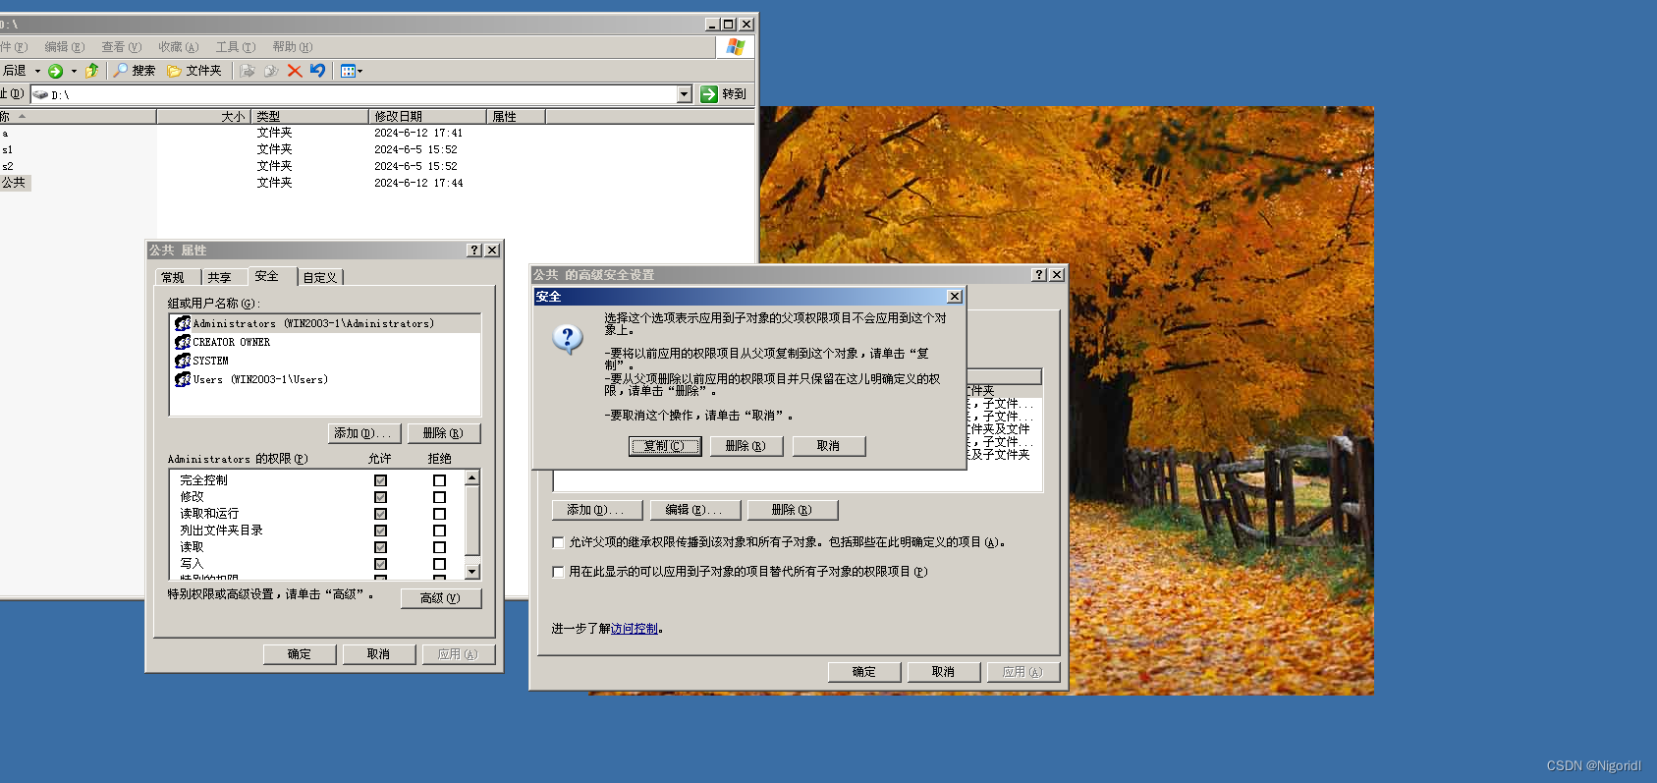This screenshot has width=1657, height=783.
Task: Open the 访问控制 help link
Action: coord(635,629)
